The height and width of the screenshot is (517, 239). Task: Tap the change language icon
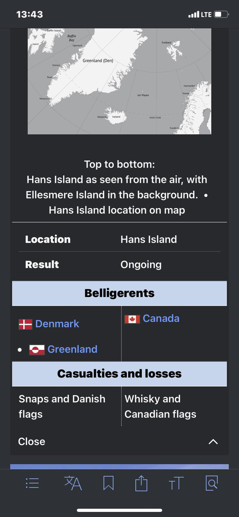[x=73, y=484]
